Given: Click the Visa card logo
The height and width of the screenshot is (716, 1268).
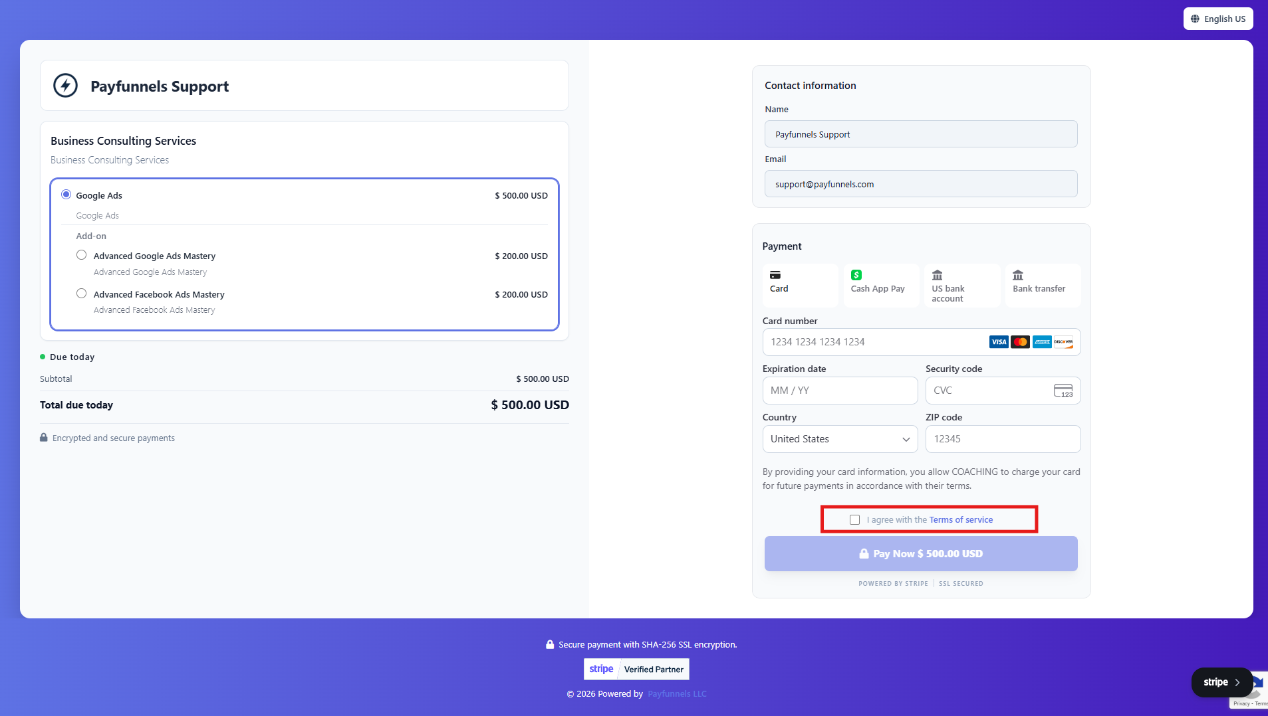Looking at the screenshot, I should [x=999, y=342].
